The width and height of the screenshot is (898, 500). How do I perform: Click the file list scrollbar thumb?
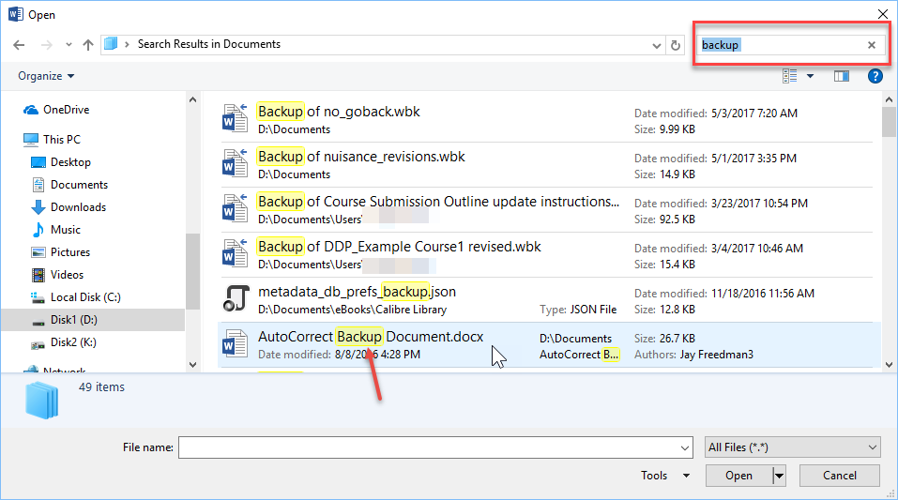coord(889,122)
